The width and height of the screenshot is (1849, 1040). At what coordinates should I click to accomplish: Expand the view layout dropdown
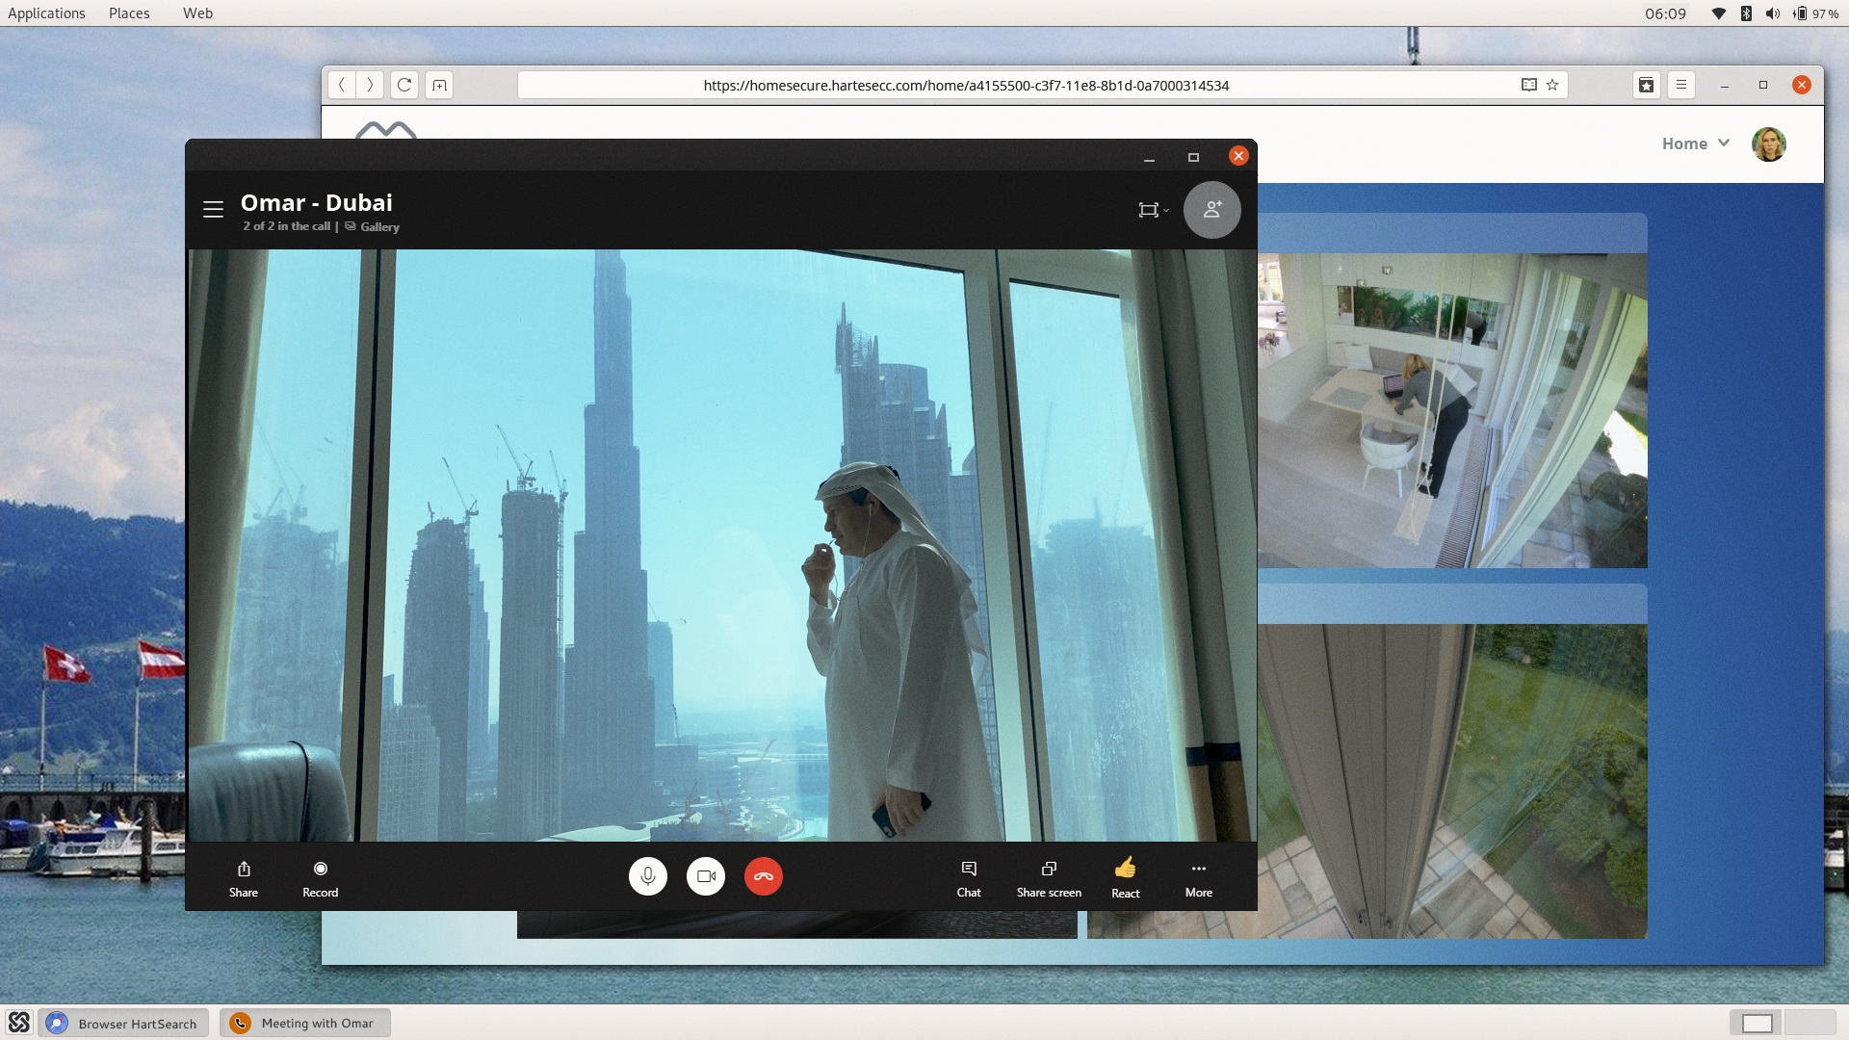tap(1153, 210)
